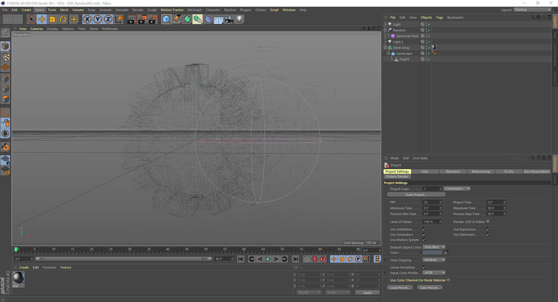Collapse the Atom Array tree item
The height and width of the screenshot is (302, 558).
click(385, 48)
